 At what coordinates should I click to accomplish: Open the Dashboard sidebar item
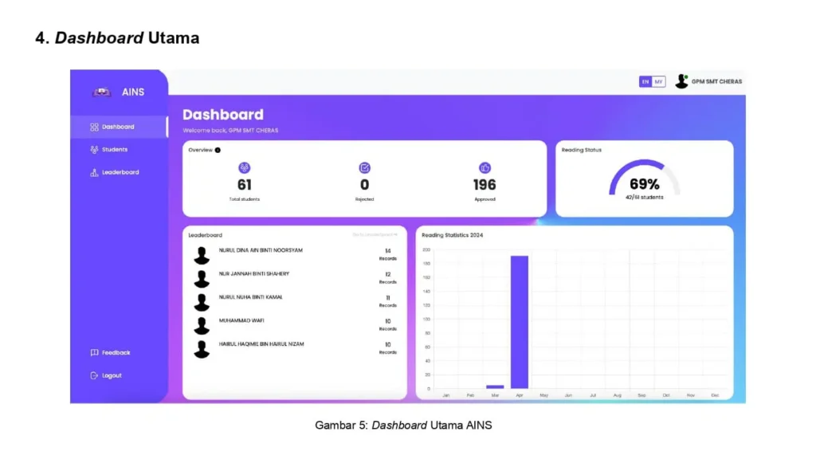(118, 127)
